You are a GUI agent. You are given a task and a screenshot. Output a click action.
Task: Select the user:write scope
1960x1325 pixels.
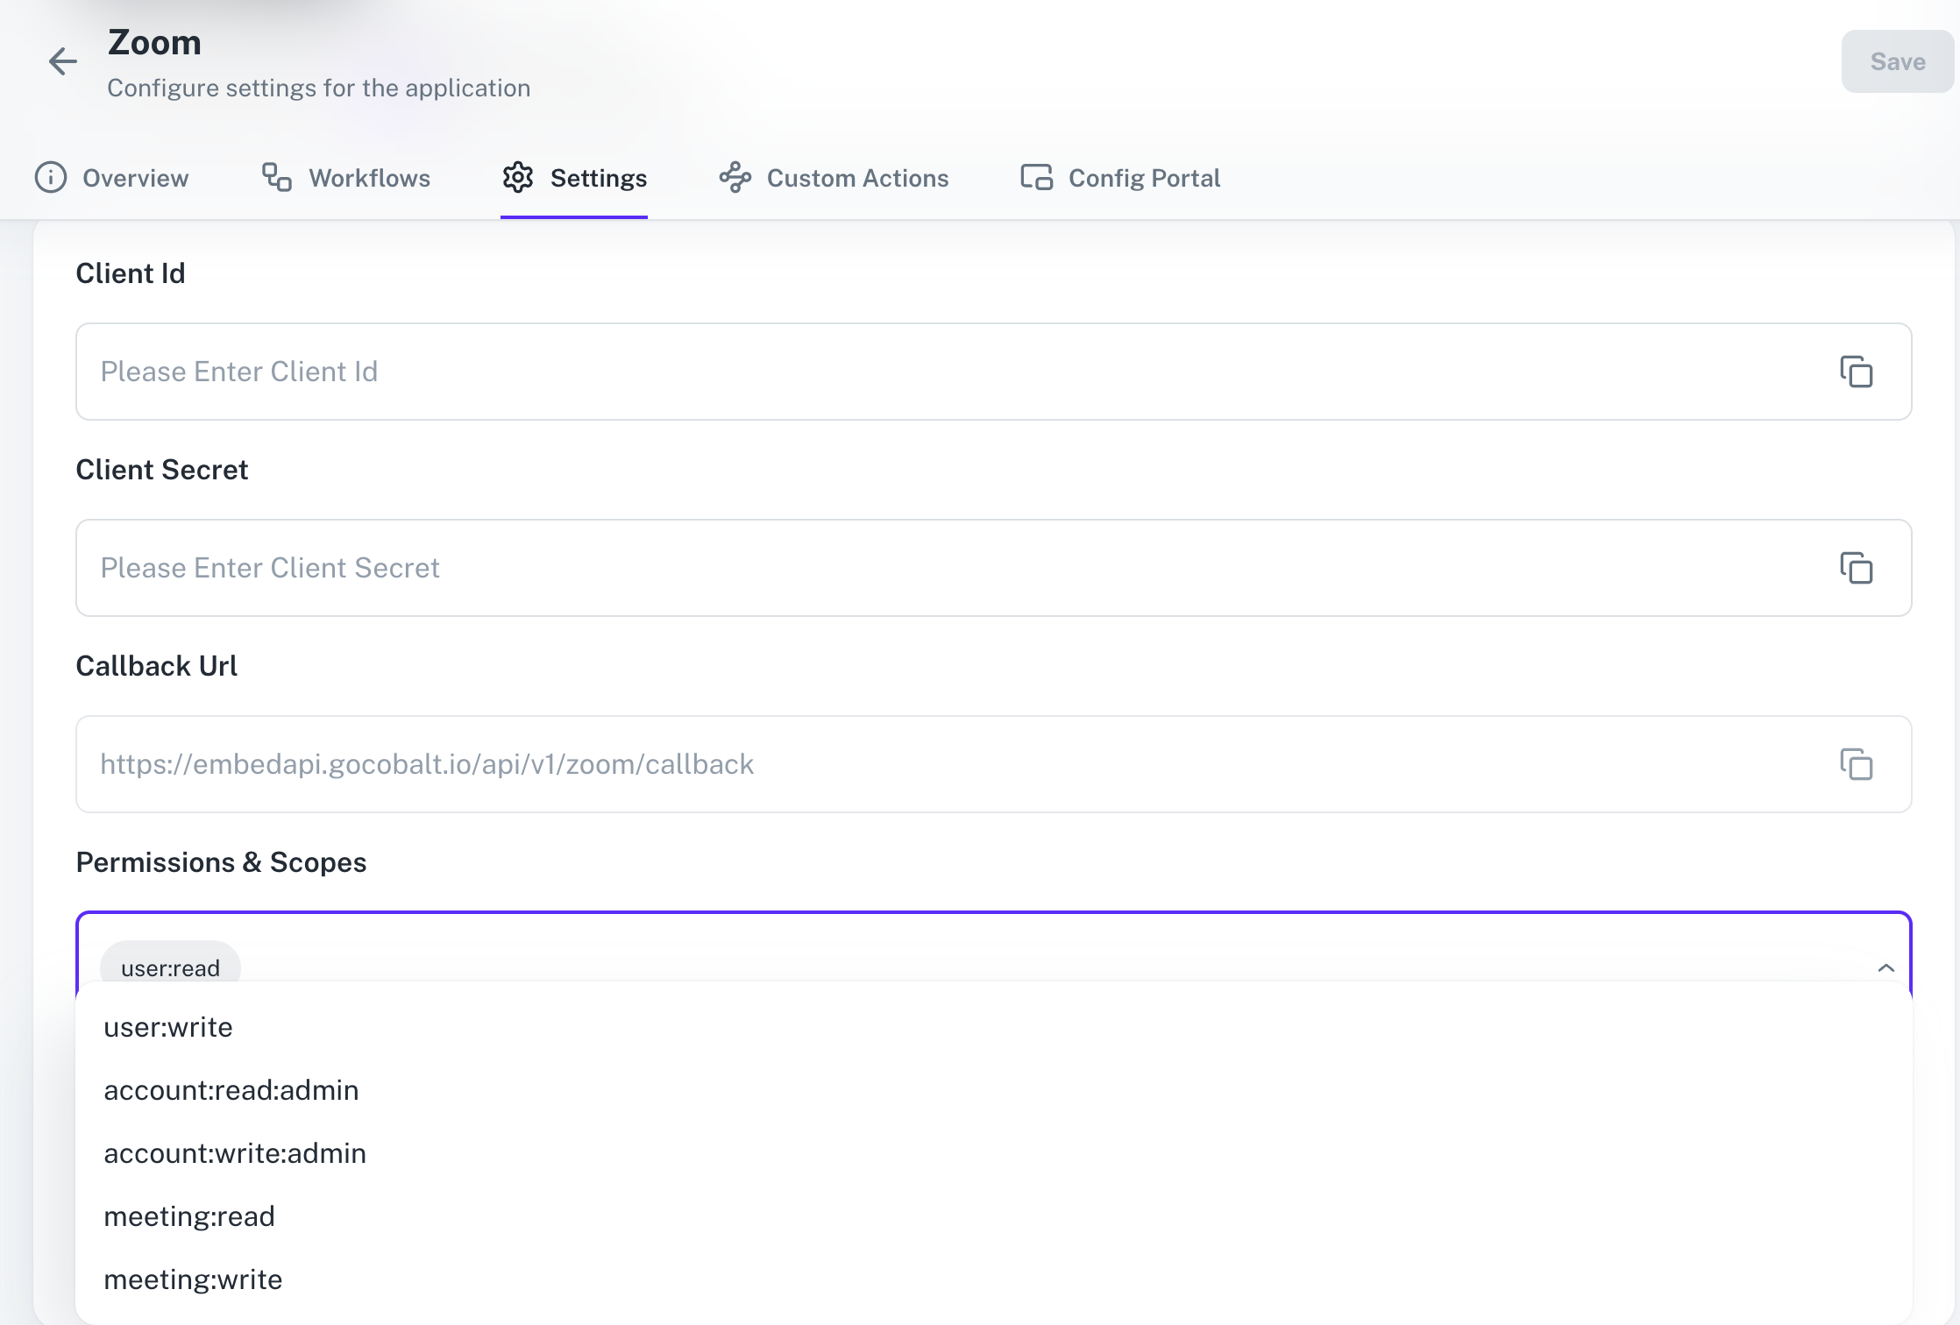click(x=168, y=1026)
